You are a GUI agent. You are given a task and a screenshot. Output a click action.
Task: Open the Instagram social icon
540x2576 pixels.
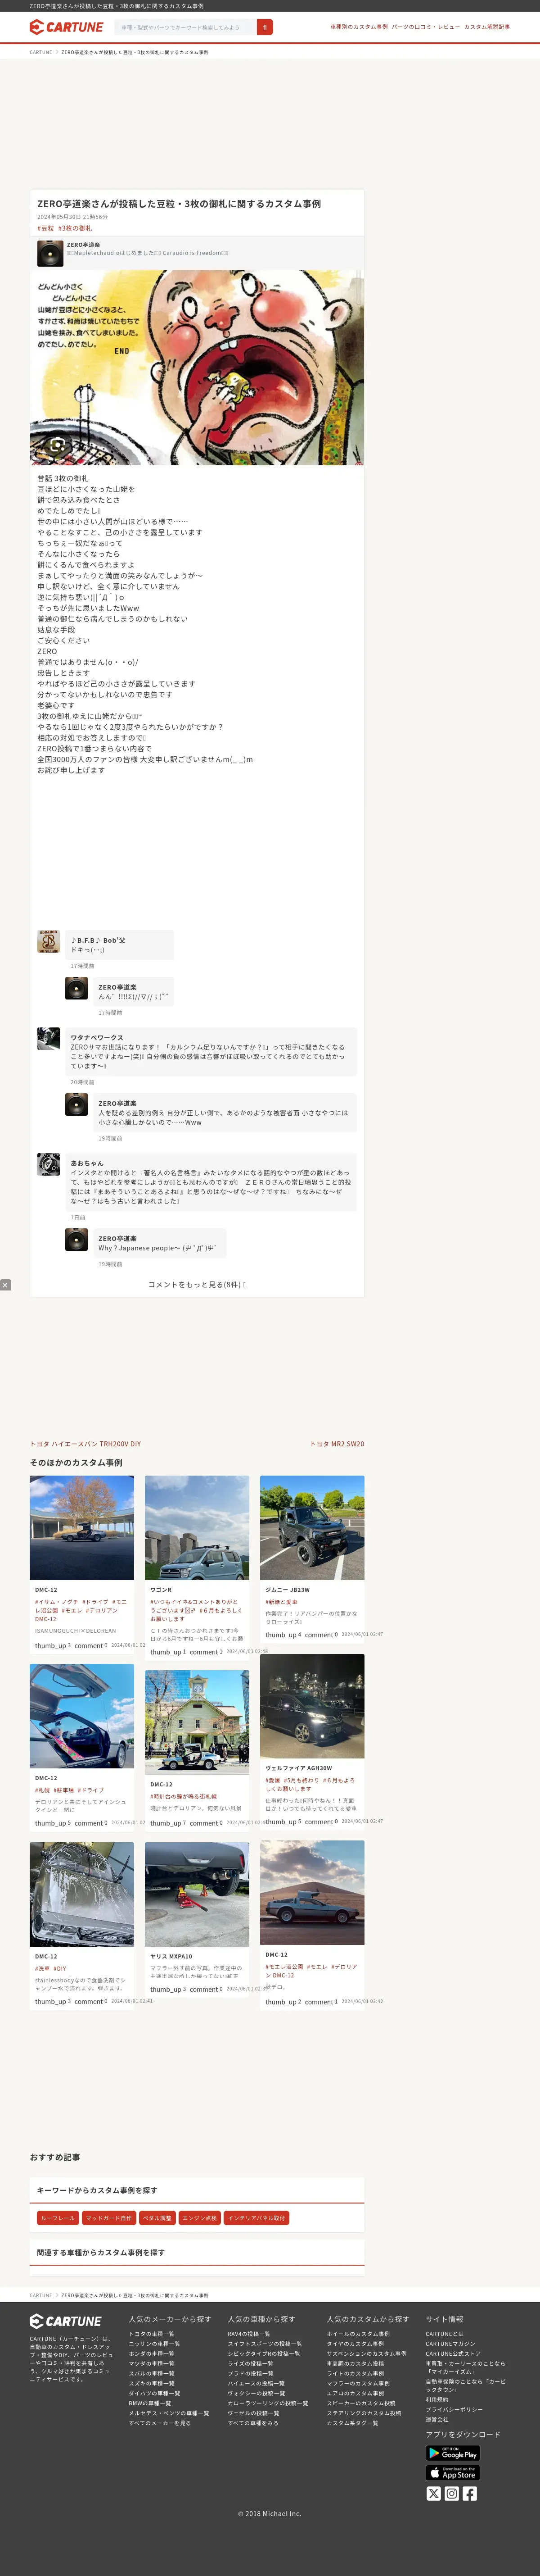[451, 2493]
